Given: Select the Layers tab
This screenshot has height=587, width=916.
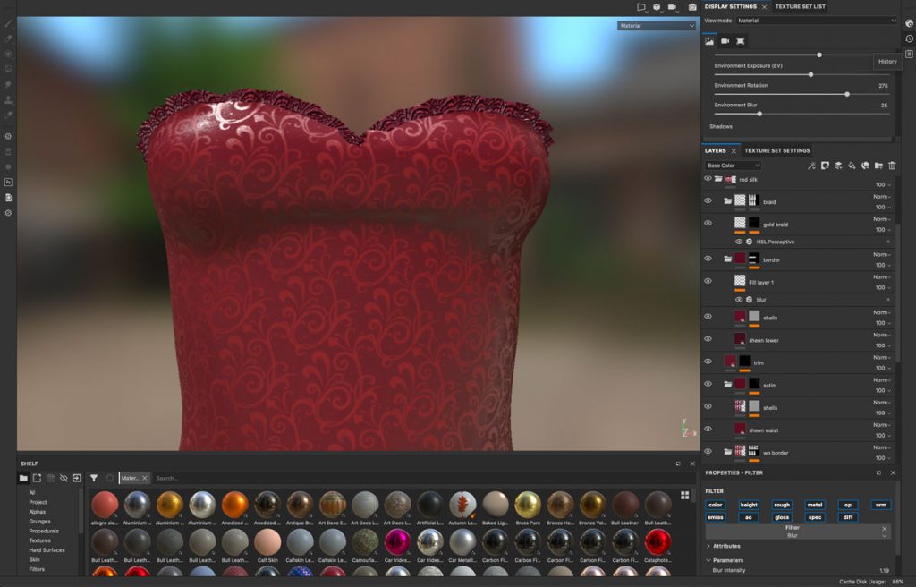Looking at the screenshot, I should pyautogui.click(x=715, y=151).
